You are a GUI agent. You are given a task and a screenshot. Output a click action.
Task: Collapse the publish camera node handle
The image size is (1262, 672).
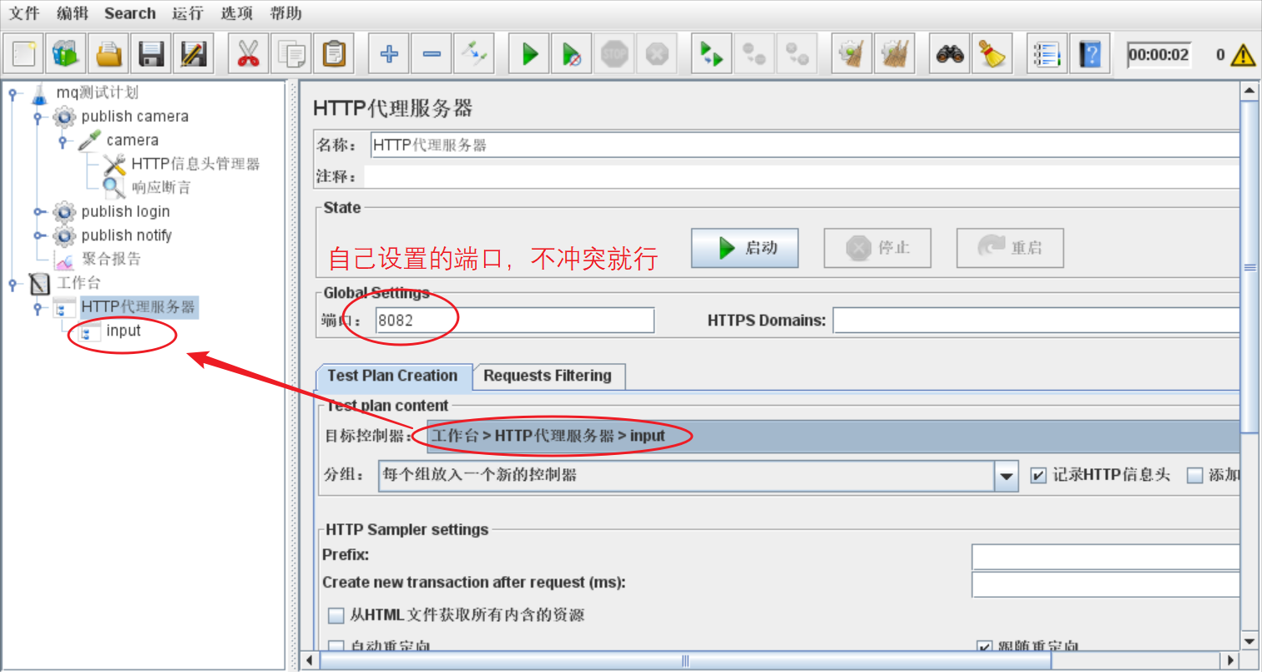pos(38,117)
